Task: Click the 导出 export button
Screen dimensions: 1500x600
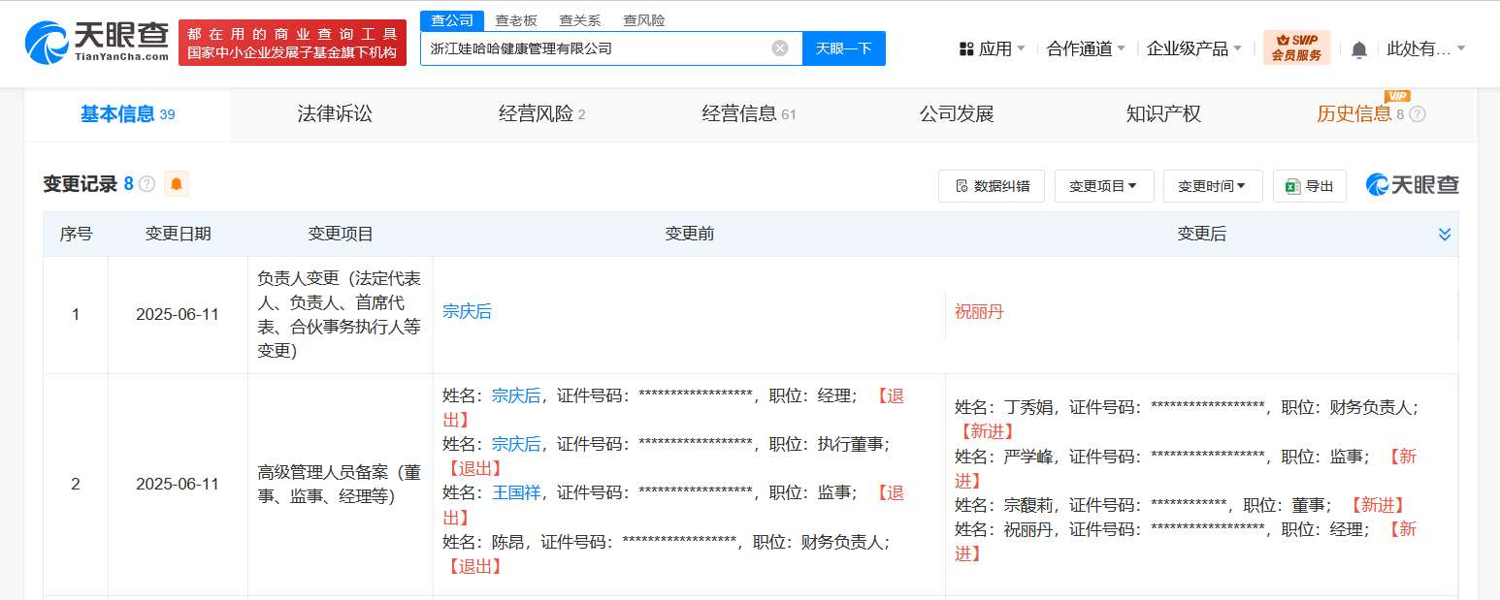Action: click(x=1310, y=186)
